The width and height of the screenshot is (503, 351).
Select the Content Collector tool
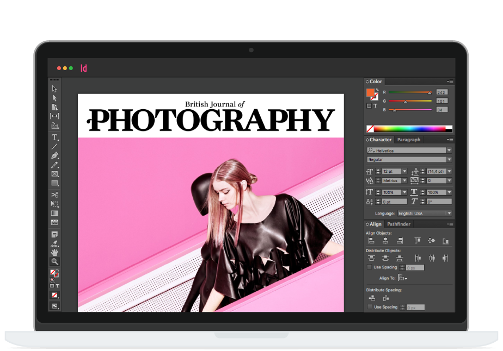54,125
